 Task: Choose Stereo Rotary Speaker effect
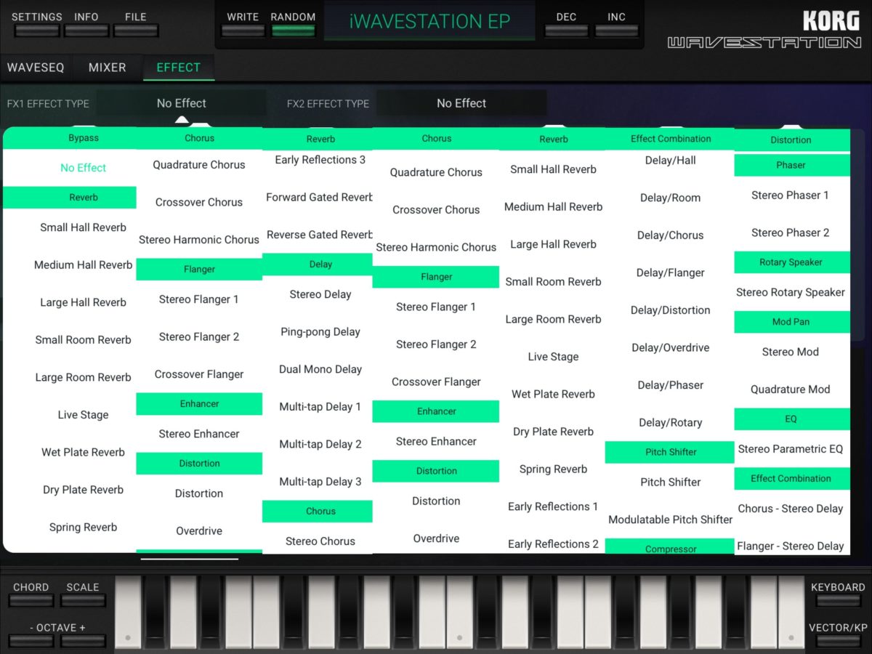(791, 292)
